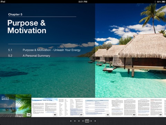
Task: Tap the 8:01 PM clock
Action: (x=83, y=2)
